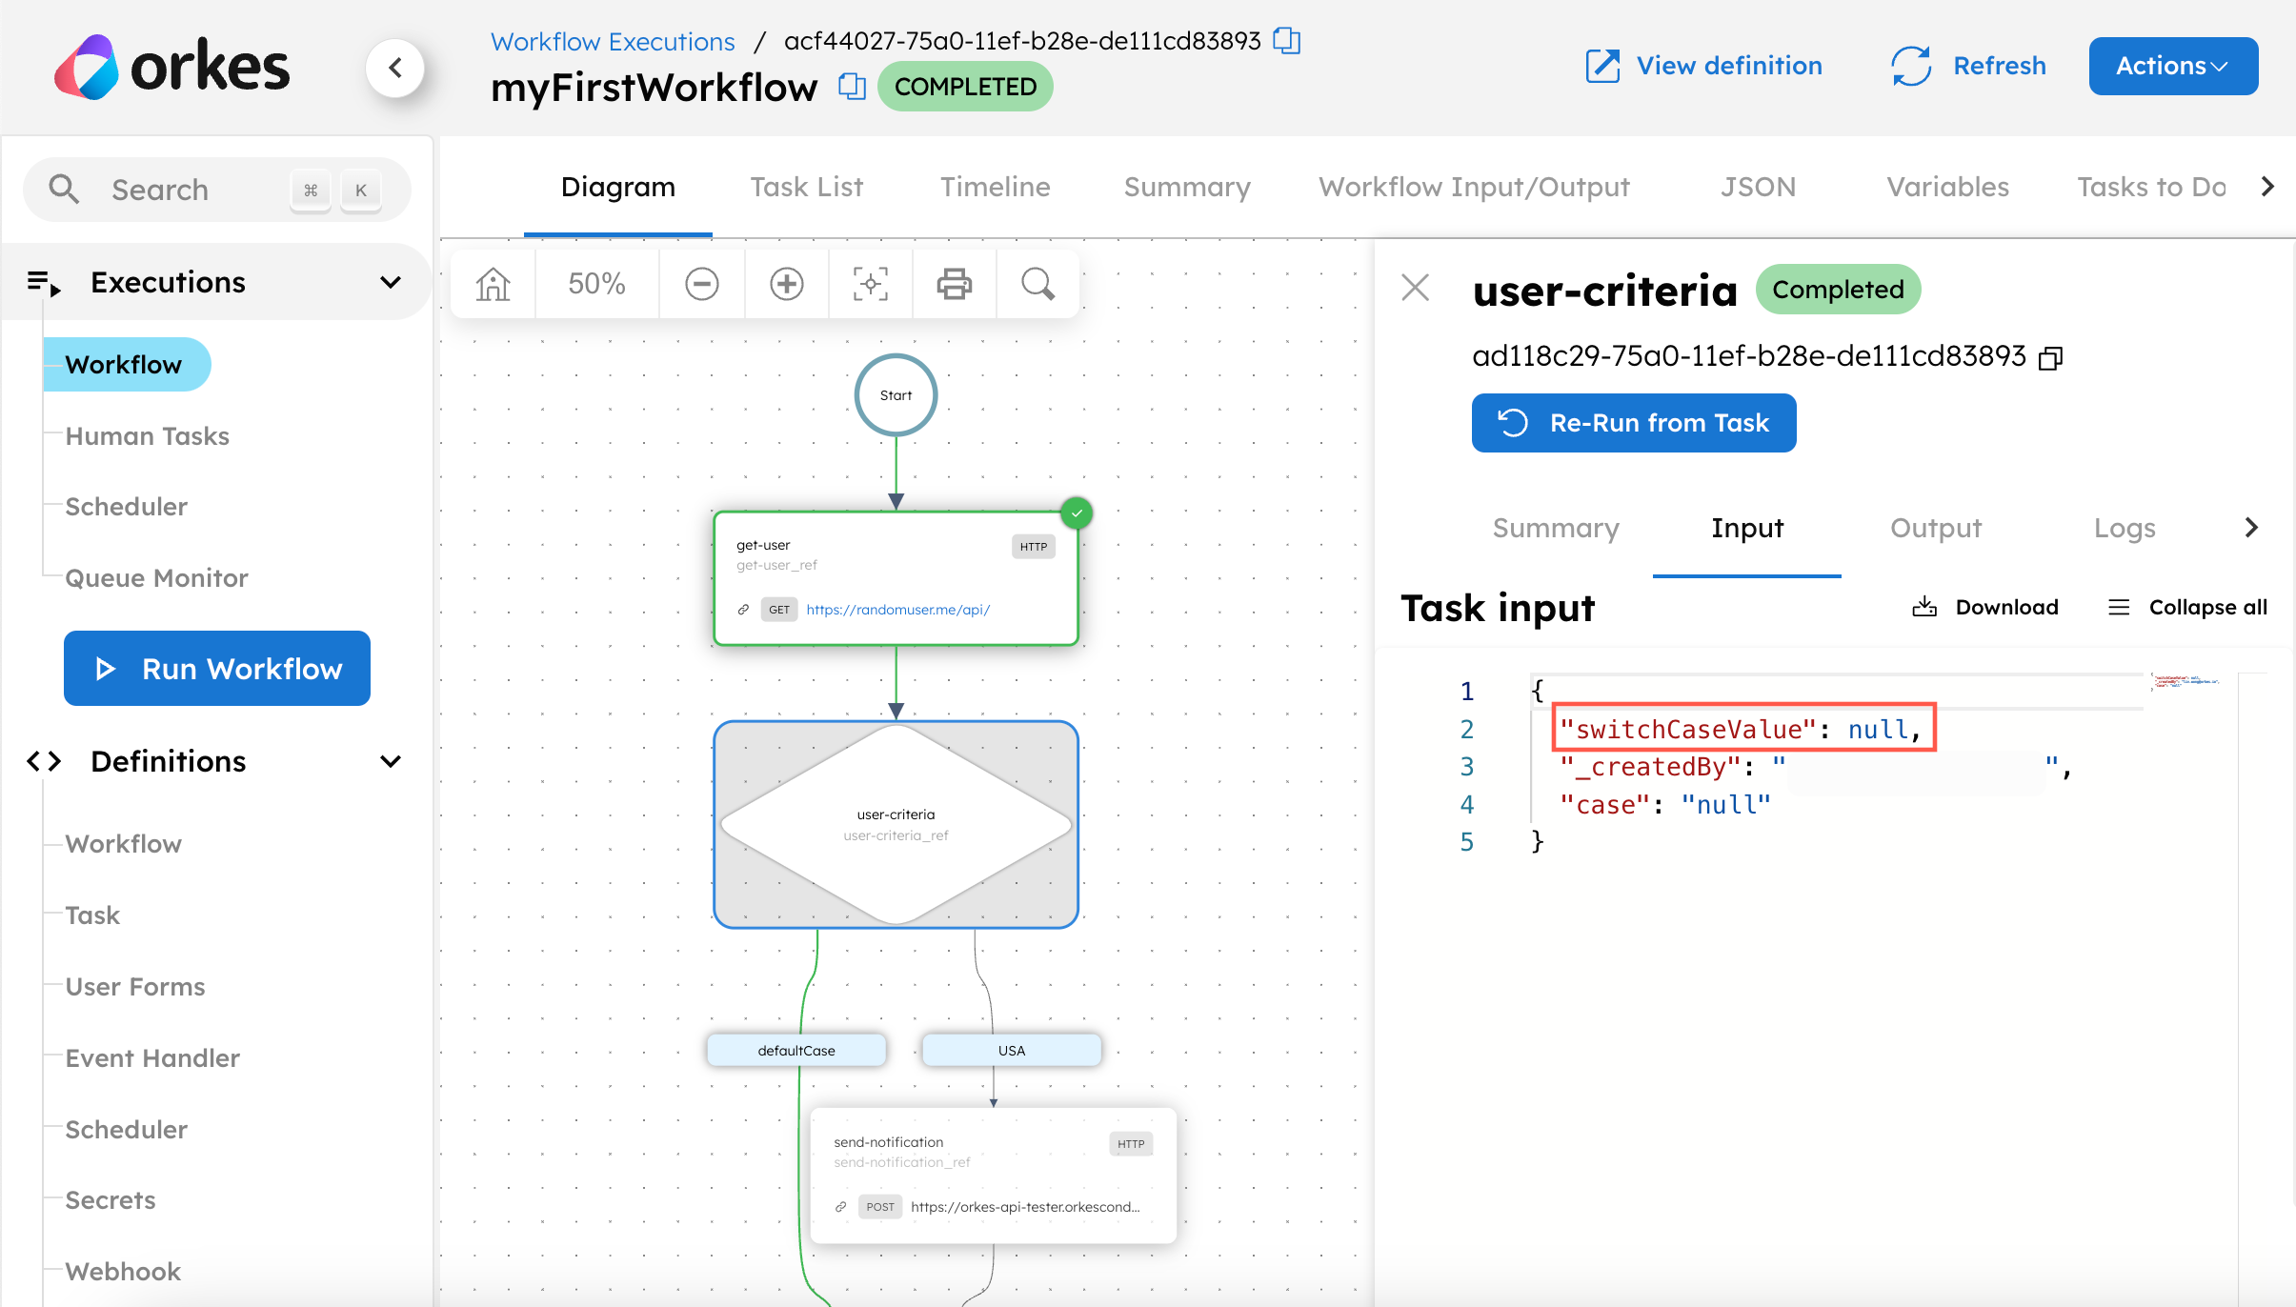This screenshot has height=1307, width=2296.
Task: Select the get-user HTTP task node
Action: pyautogui.click(x=896, y=578)
